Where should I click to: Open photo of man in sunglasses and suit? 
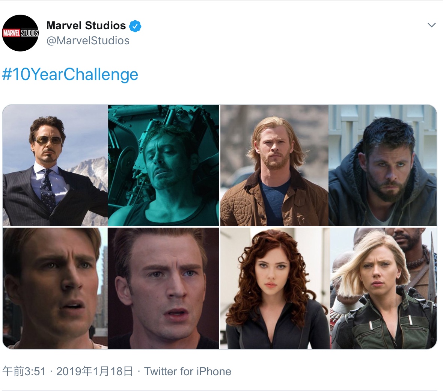pos(55,165)
